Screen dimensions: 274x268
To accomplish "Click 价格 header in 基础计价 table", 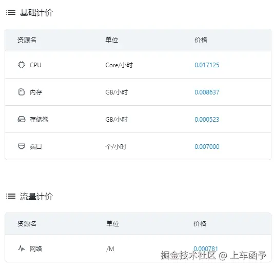I will (x=201, y=40).
